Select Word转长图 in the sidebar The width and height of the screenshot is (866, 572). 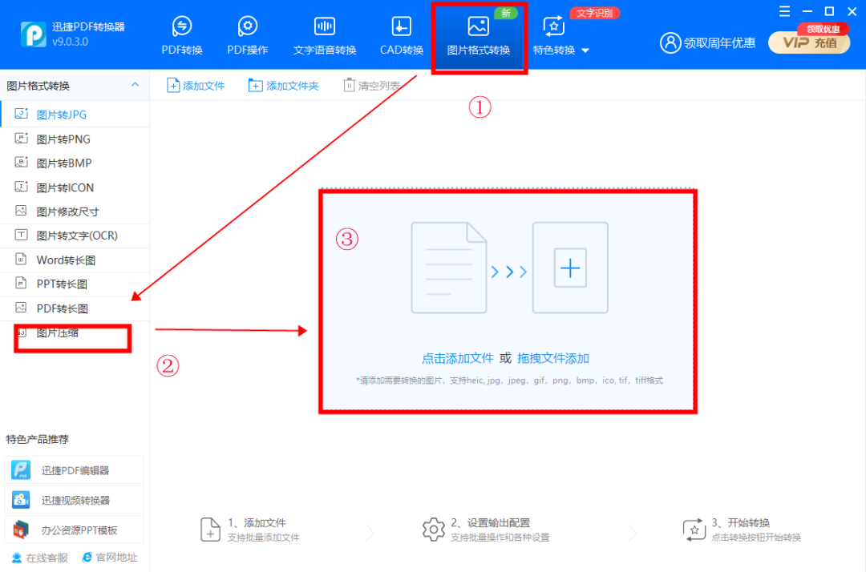tap(75, 260)
